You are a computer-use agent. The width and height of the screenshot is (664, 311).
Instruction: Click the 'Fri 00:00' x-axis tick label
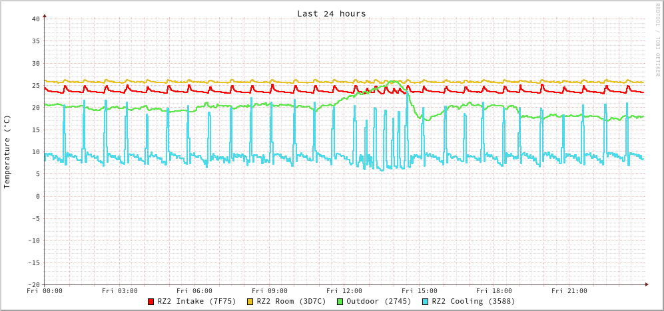[45, 291]
